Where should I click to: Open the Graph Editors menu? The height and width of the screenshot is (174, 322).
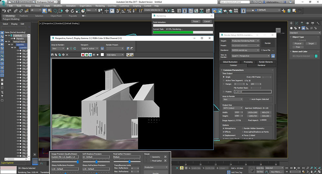[85, 6]
